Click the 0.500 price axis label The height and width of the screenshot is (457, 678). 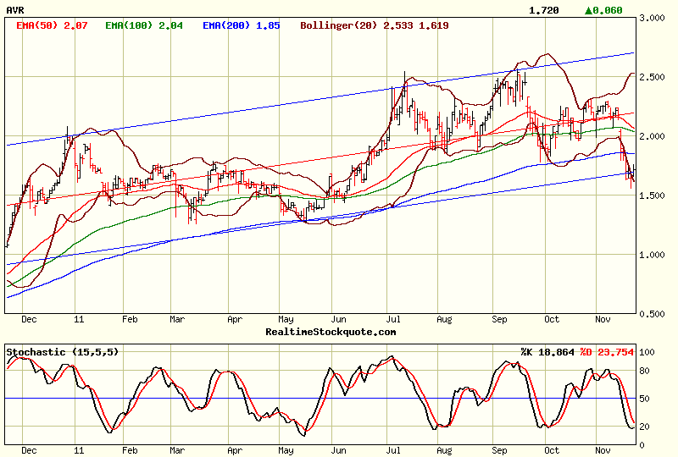click(x=652, y=314)
